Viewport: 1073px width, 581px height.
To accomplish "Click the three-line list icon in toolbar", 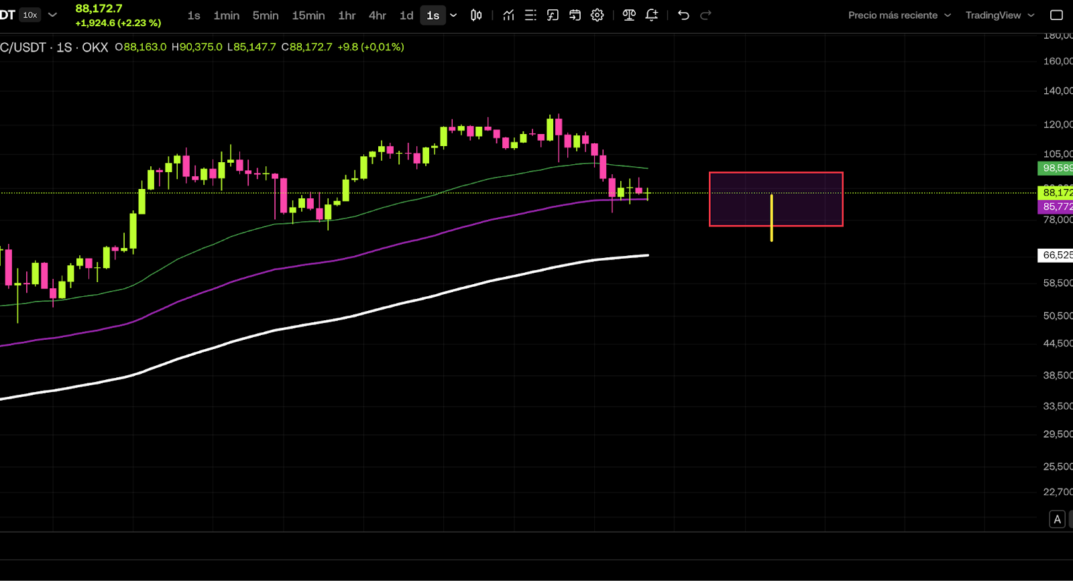I will pos(530,15).
